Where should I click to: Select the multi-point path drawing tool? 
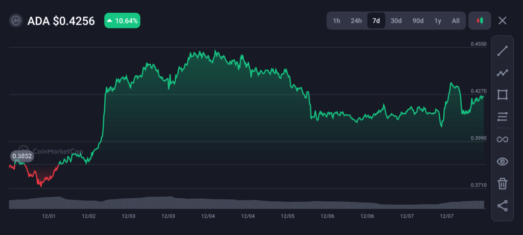point(503,73)
